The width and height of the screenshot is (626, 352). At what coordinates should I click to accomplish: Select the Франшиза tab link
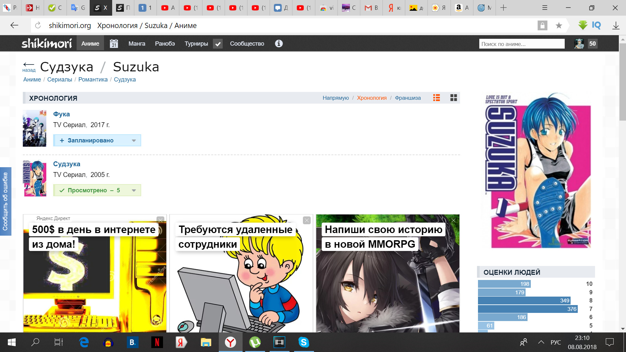click(408, 98)
